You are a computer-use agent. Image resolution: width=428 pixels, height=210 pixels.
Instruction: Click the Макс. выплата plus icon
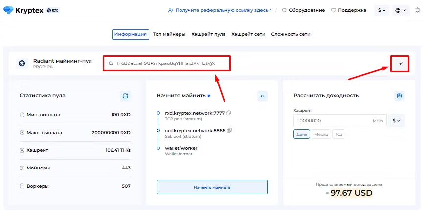click(x=22, y=133)
